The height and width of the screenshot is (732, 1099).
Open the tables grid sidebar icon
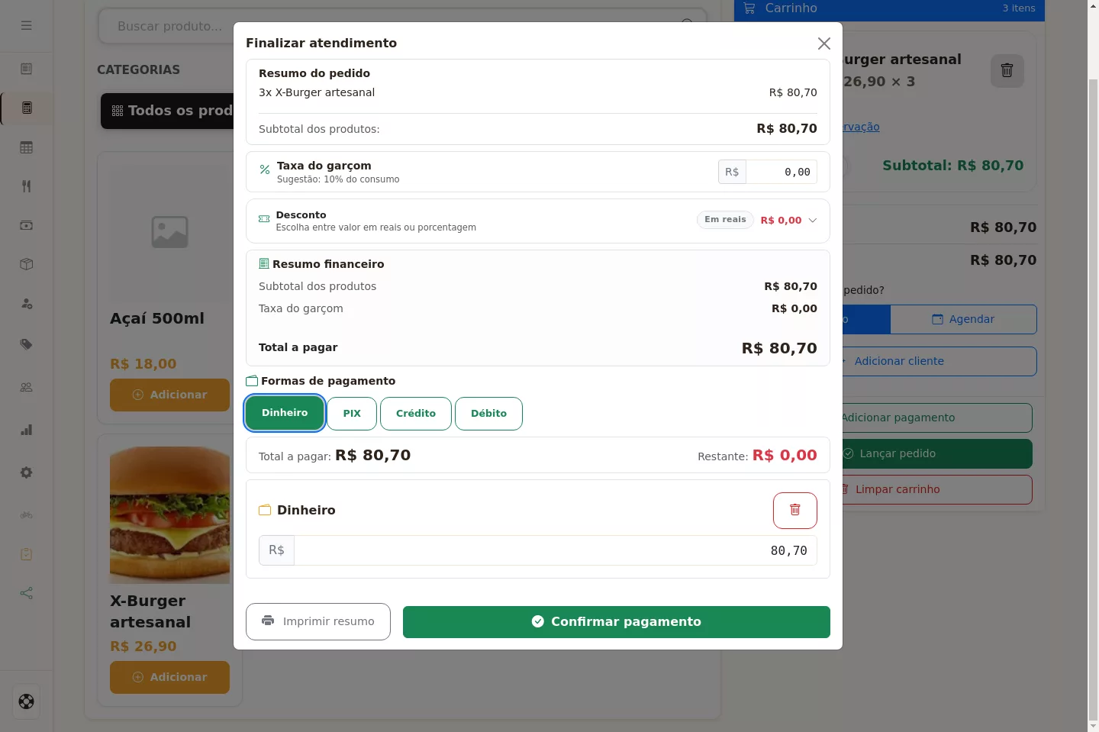tap(27, 147)
